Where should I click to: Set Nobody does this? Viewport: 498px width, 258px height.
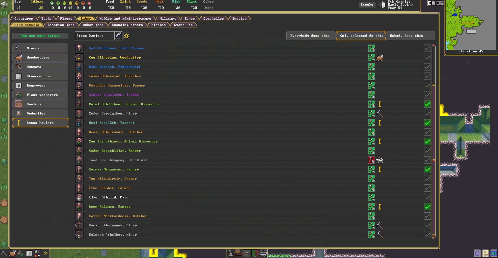point(411,36)
